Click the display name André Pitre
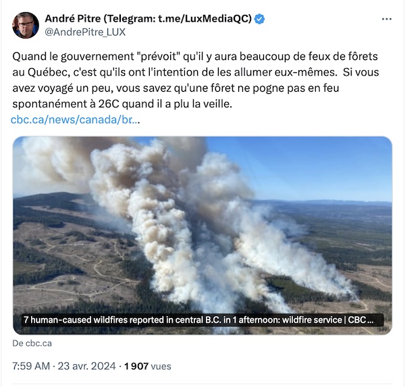Viewport: 405px width, 387px height. pyautogui.click(x=73, y=19)
